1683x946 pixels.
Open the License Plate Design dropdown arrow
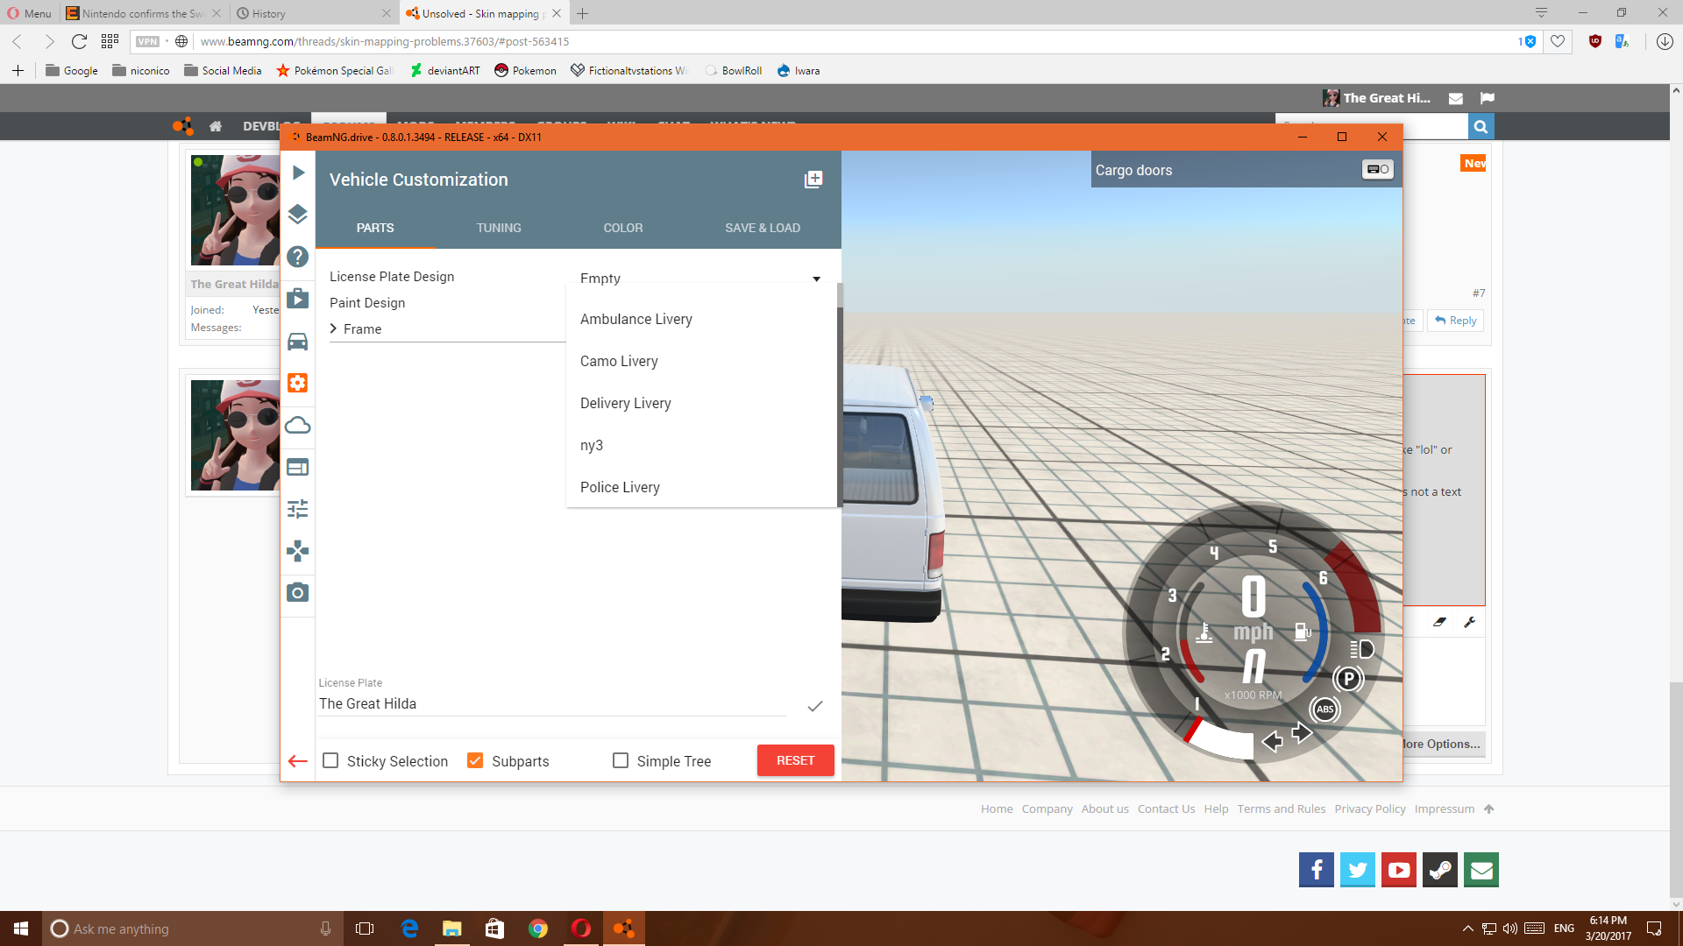(x=816, y=279)
